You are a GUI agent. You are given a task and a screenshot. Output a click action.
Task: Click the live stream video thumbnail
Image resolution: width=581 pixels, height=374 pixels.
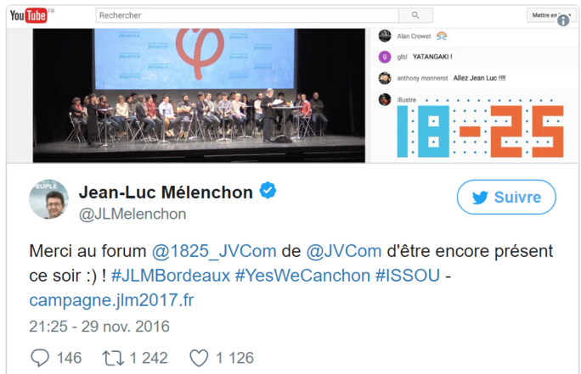199,93
